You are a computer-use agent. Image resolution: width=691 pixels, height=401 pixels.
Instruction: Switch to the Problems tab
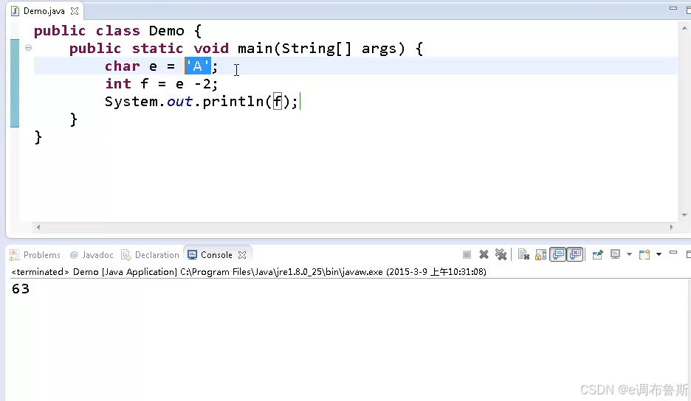point(35,255)
